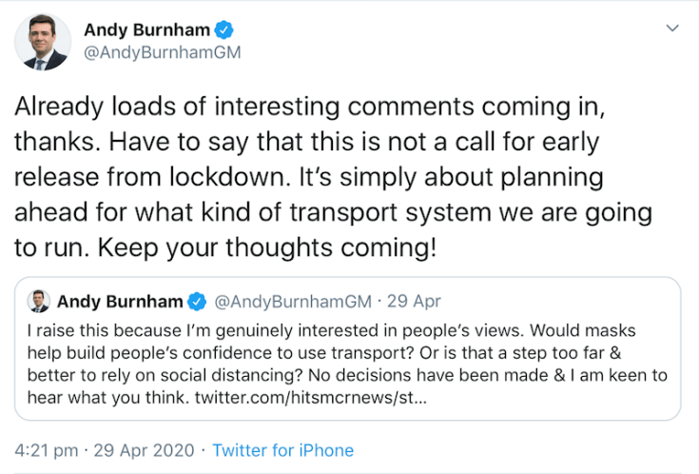Click the Andy Burnham name in the quoted tweet
The height and width of the screenshot is (474, 699).
(x=120, y=302)
